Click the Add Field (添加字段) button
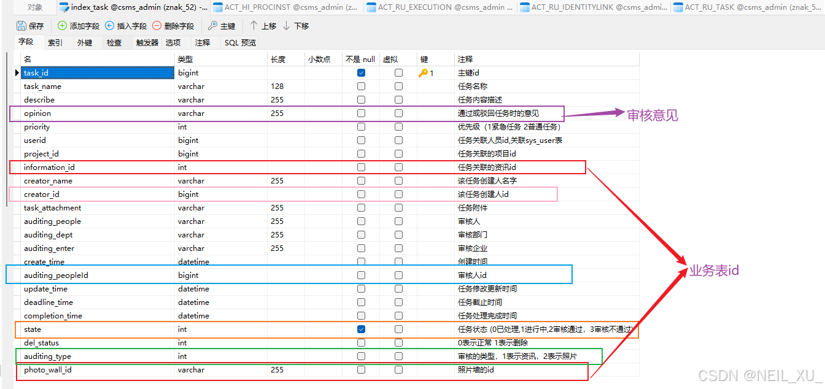Viewport: 825px width, 389px height. (78, 26)
